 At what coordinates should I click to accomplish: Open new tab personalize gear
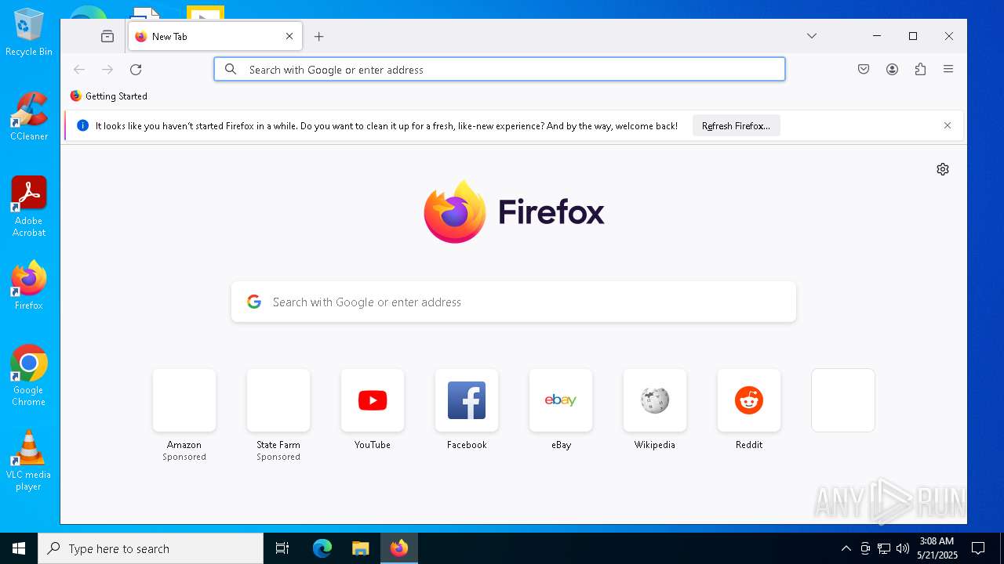[x=943, y=169]
